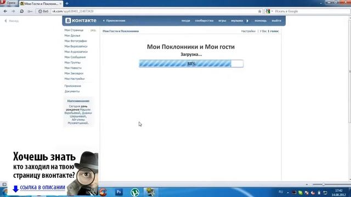Show hidden tray icons arrow
Image resolution: width=351 pixels, height=197 pixels.
point(288,193)
